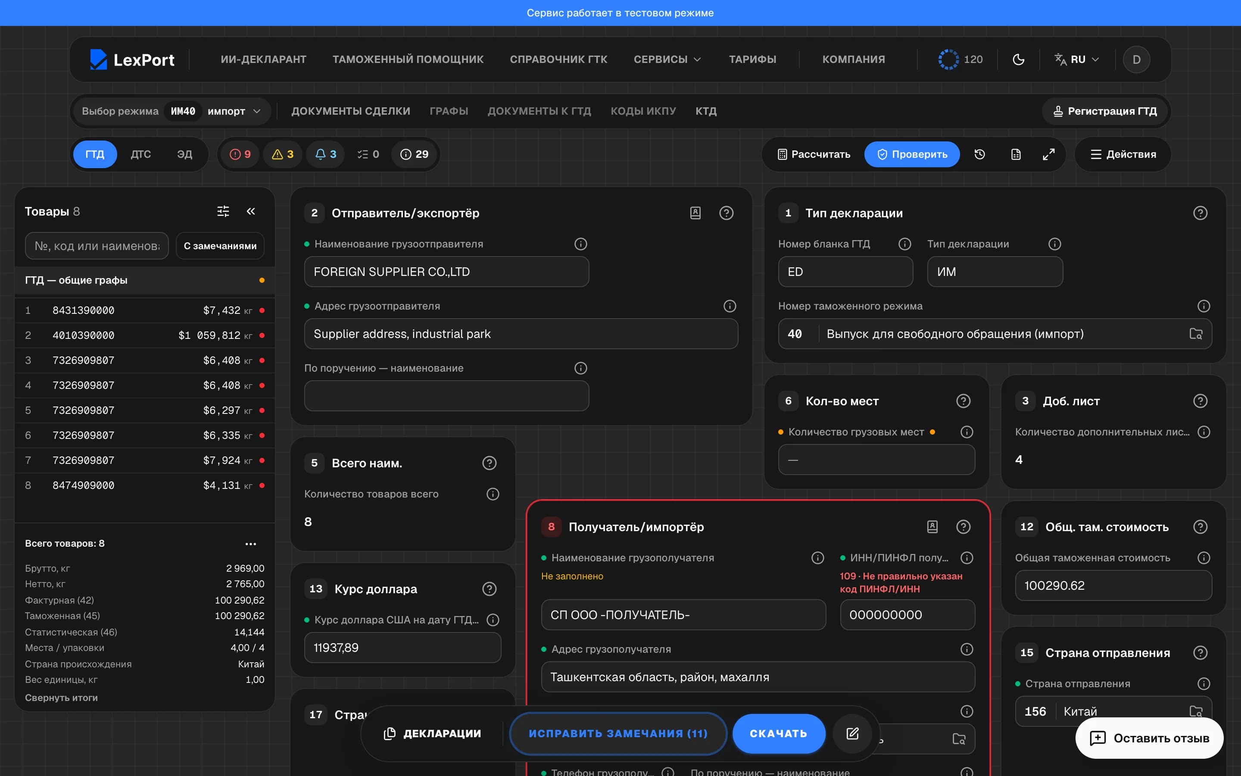The image size is (1241, 776).
Task: Click ИСПРАВИТЬ ЗАМЕЧАНИЯ (11) button
Action: (x=618, y=733)
